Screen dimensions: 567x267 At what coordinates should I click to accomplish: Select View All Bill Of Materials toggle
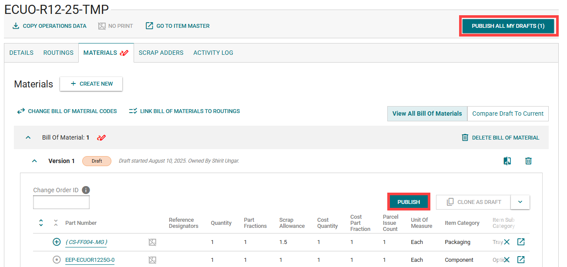point(427,113)
